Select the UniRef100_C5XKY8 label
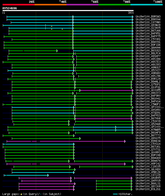The height and width of the screenshot is (196, 165). point(148,121)
